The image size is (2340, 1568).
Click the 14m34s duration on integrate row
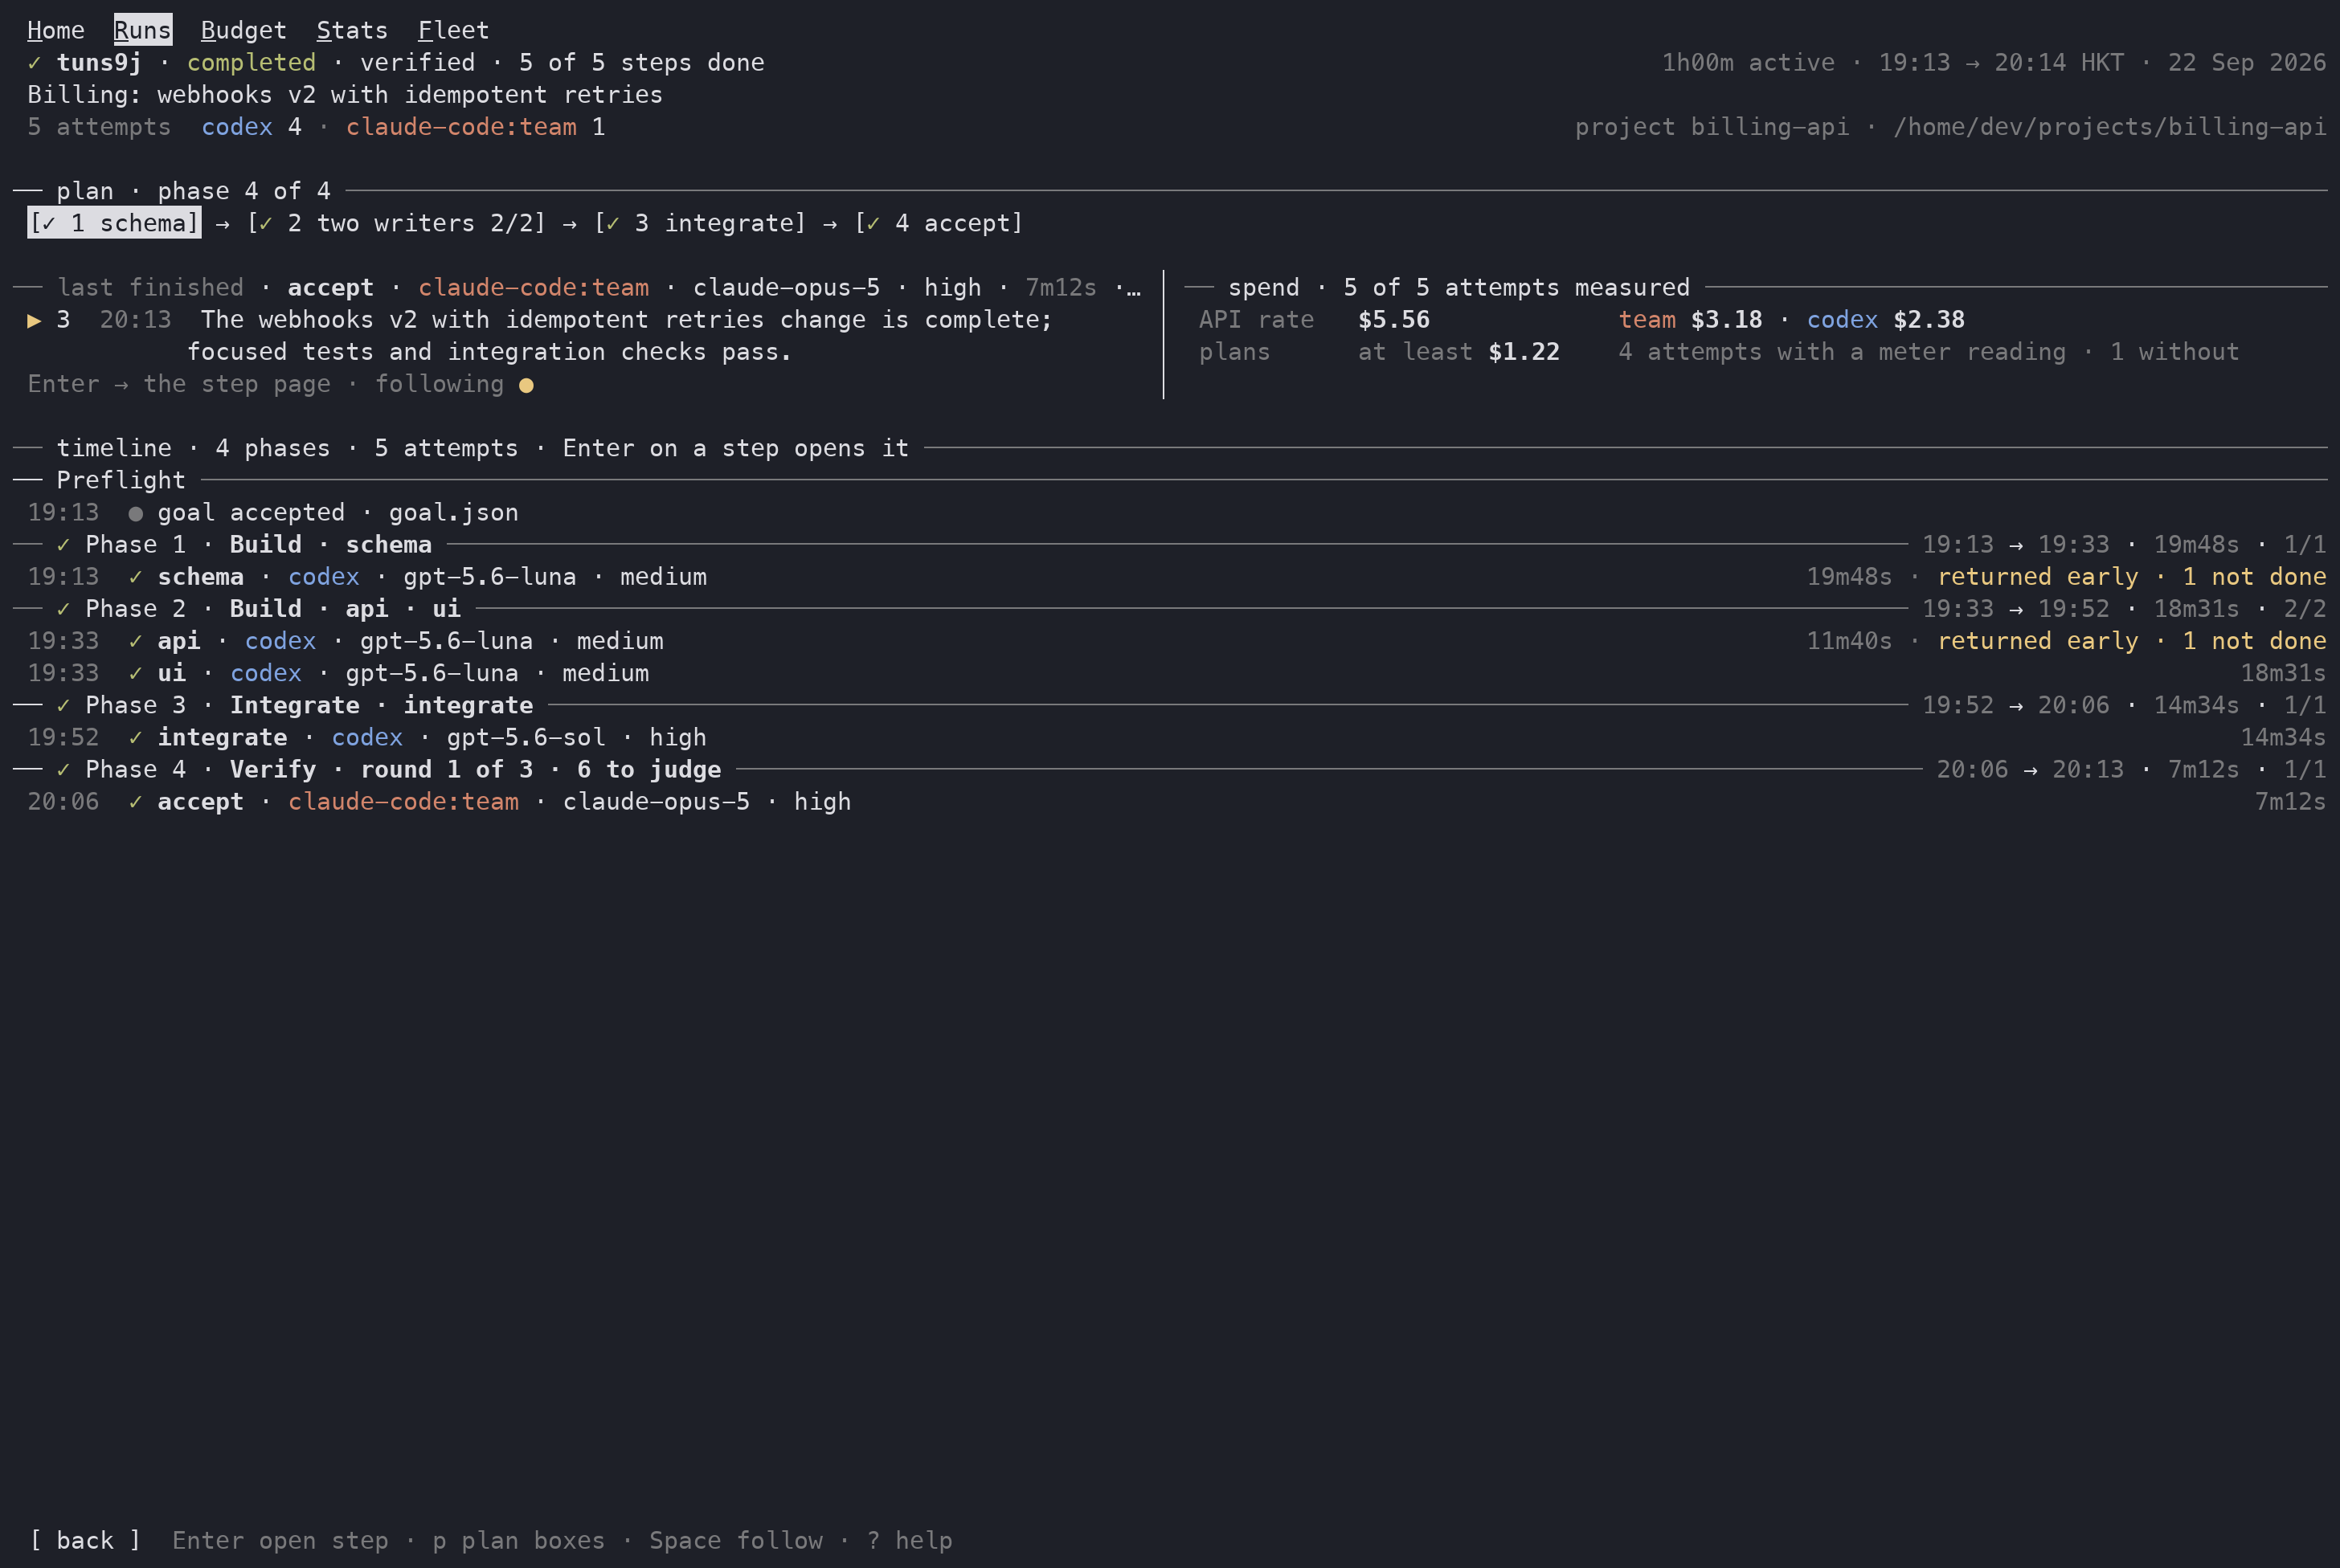(x=2283, y=737)
